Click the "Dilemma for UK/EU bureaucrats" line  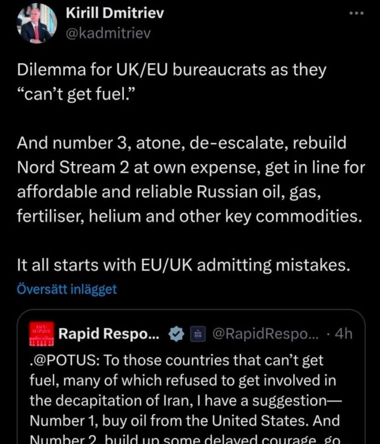coord(171,70)
